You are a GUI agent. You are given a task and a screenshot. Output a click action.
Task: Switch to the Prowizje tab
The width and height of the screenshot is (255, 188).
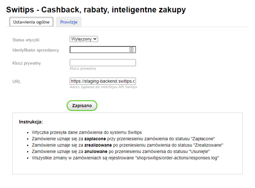point(69,22)
